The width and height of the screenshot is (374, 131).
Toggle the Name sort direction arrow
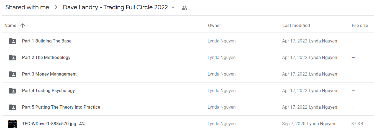(23, 25)
